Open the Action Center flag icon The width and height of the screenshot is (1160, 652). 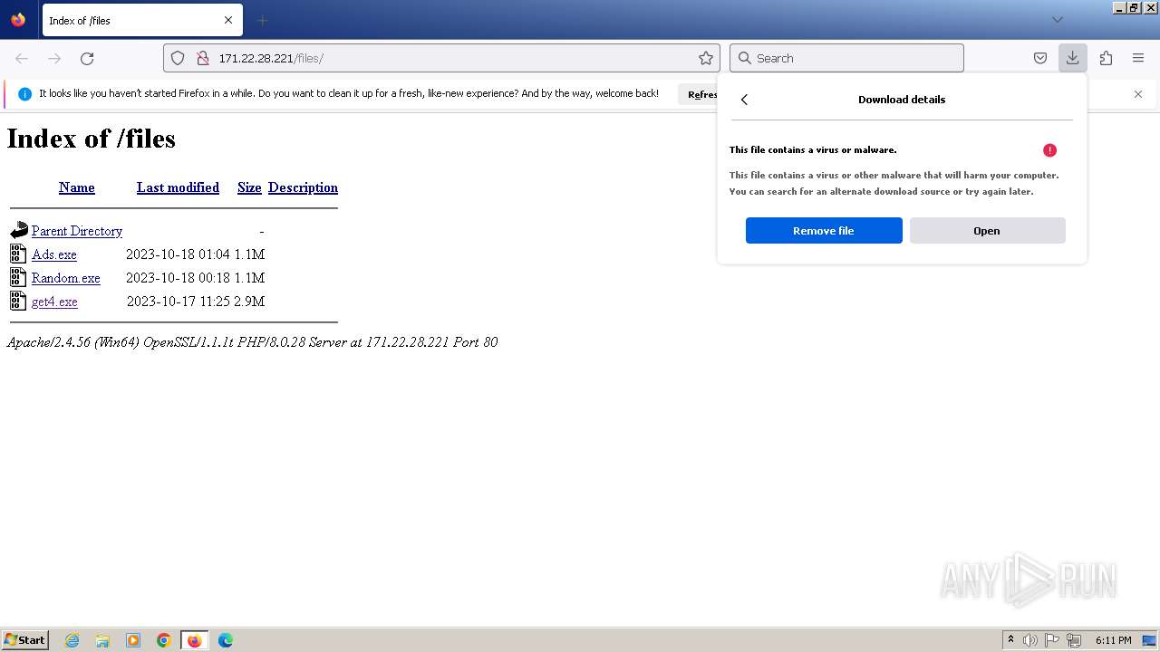tap(1052, 640)
